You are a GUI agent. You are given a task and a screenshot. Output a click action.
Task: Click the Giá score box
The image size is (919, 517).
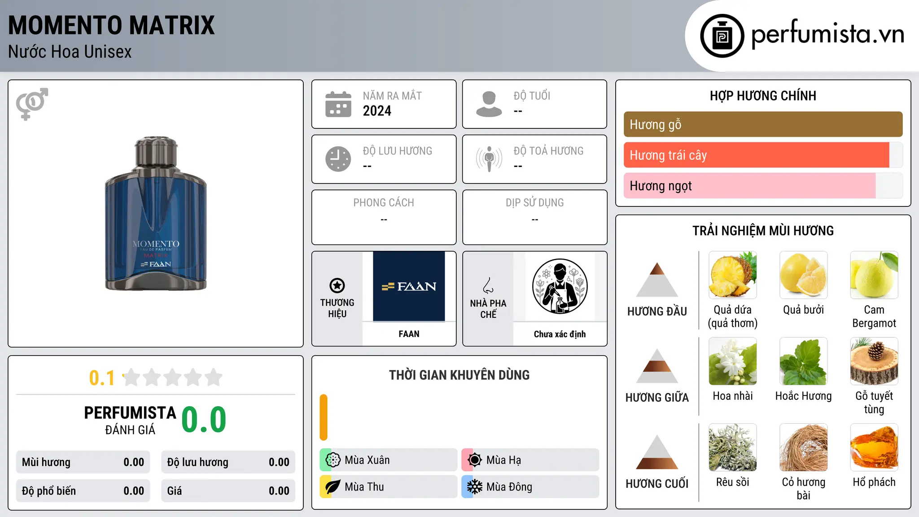pos(228,491)
